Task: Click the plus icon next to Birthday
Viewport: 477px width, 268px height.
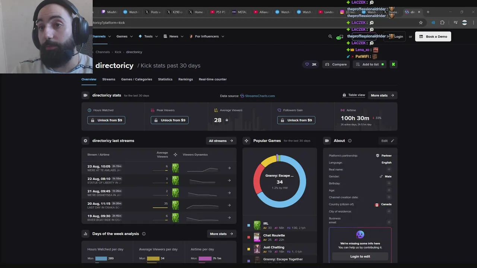Action: (389, 183)
